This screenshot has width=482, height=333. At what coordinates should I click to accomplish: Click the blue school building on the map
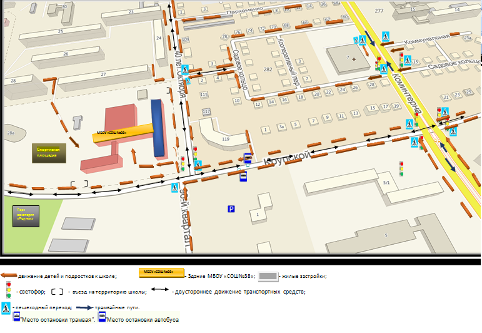[x=158, y=128]
